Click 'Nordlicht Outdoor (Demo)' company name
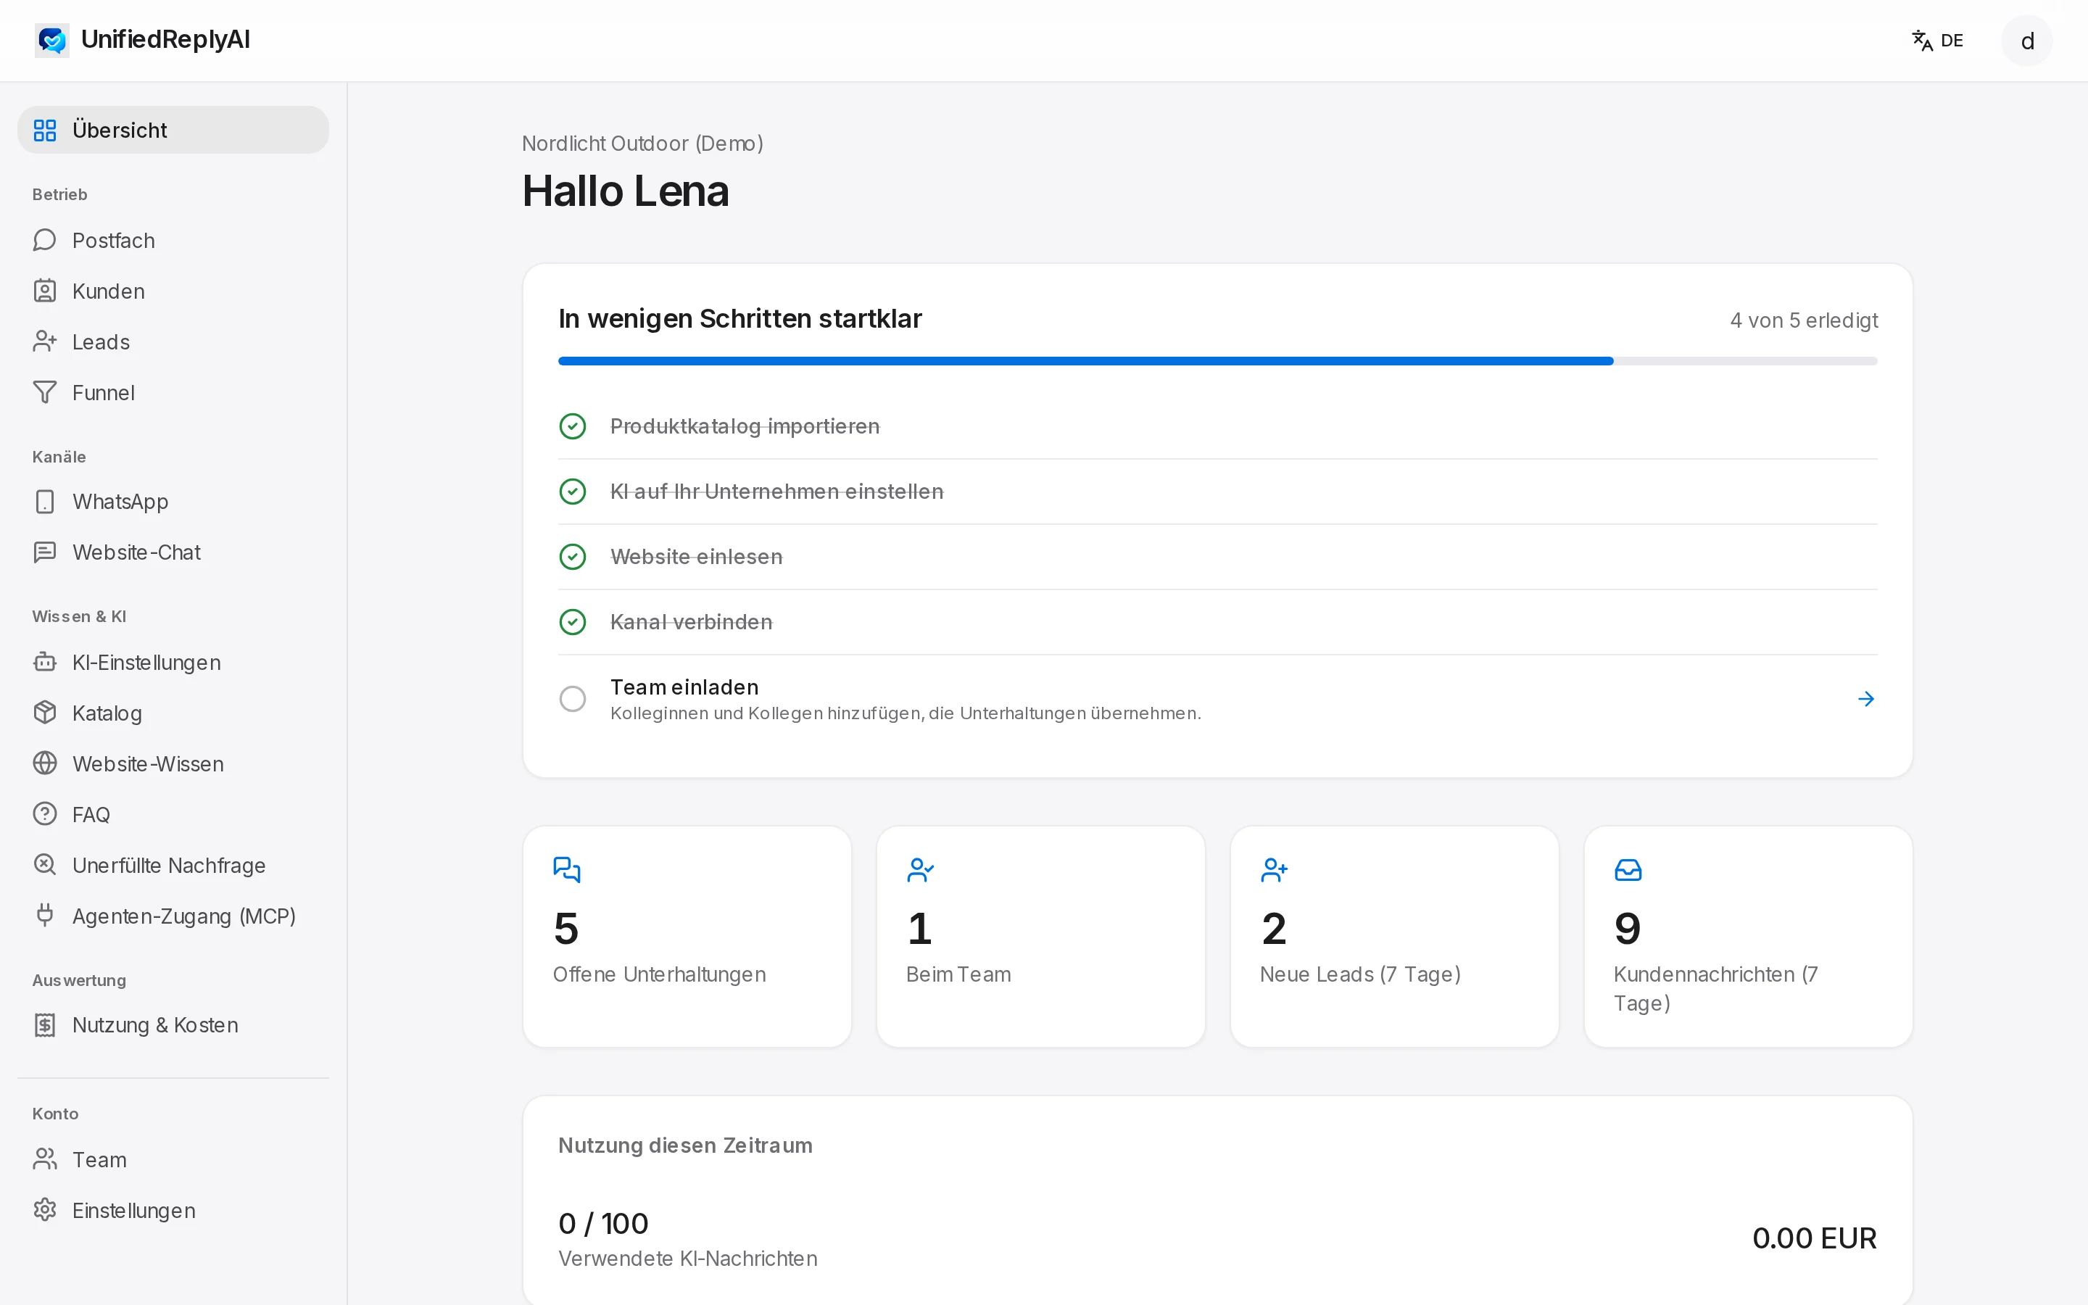Viewport: 2088px width, 1305px height. (x=643, y=144)
